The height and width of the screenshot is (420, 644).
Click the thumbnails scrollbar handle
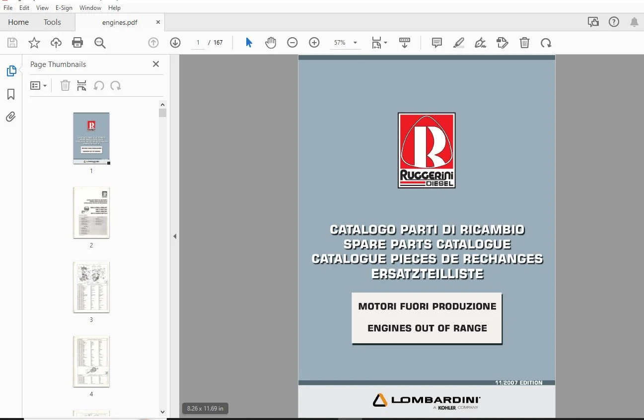[x=162, y=113]
